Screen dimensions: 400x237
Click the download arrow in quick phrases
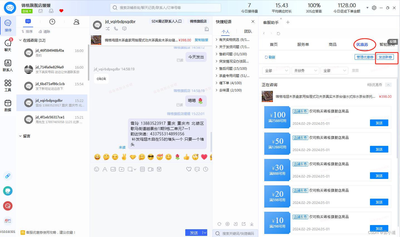[252, 224]
